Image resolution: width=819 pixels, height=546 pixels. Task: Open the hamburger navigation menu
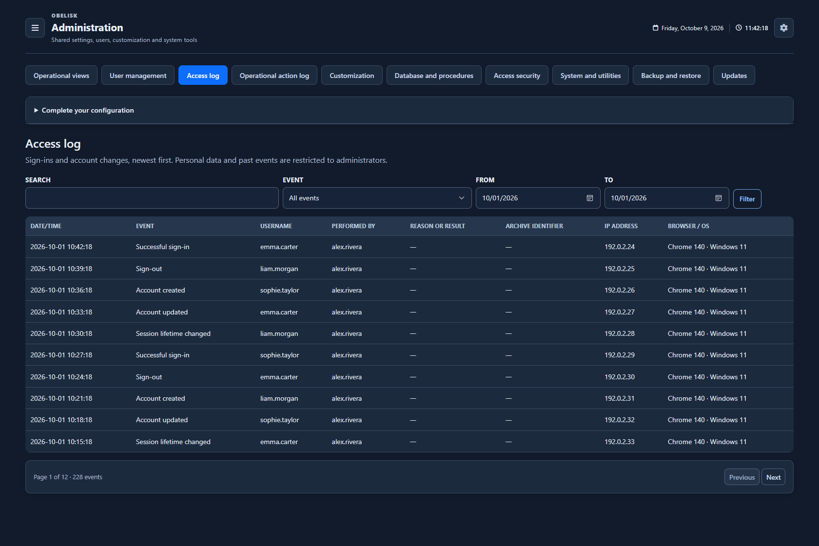click(35, 28)
